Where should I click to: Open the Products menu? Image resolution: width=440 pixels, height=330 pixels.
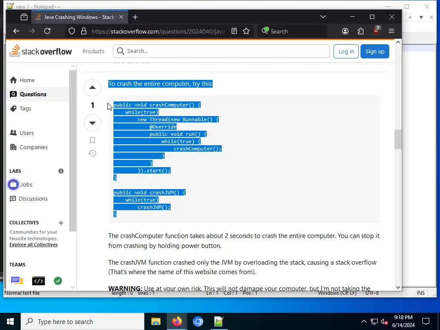tap(93, 51)
